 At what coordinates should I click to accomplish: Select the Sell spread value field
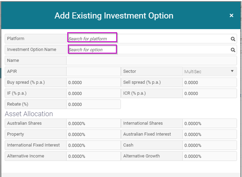point(209,82)
